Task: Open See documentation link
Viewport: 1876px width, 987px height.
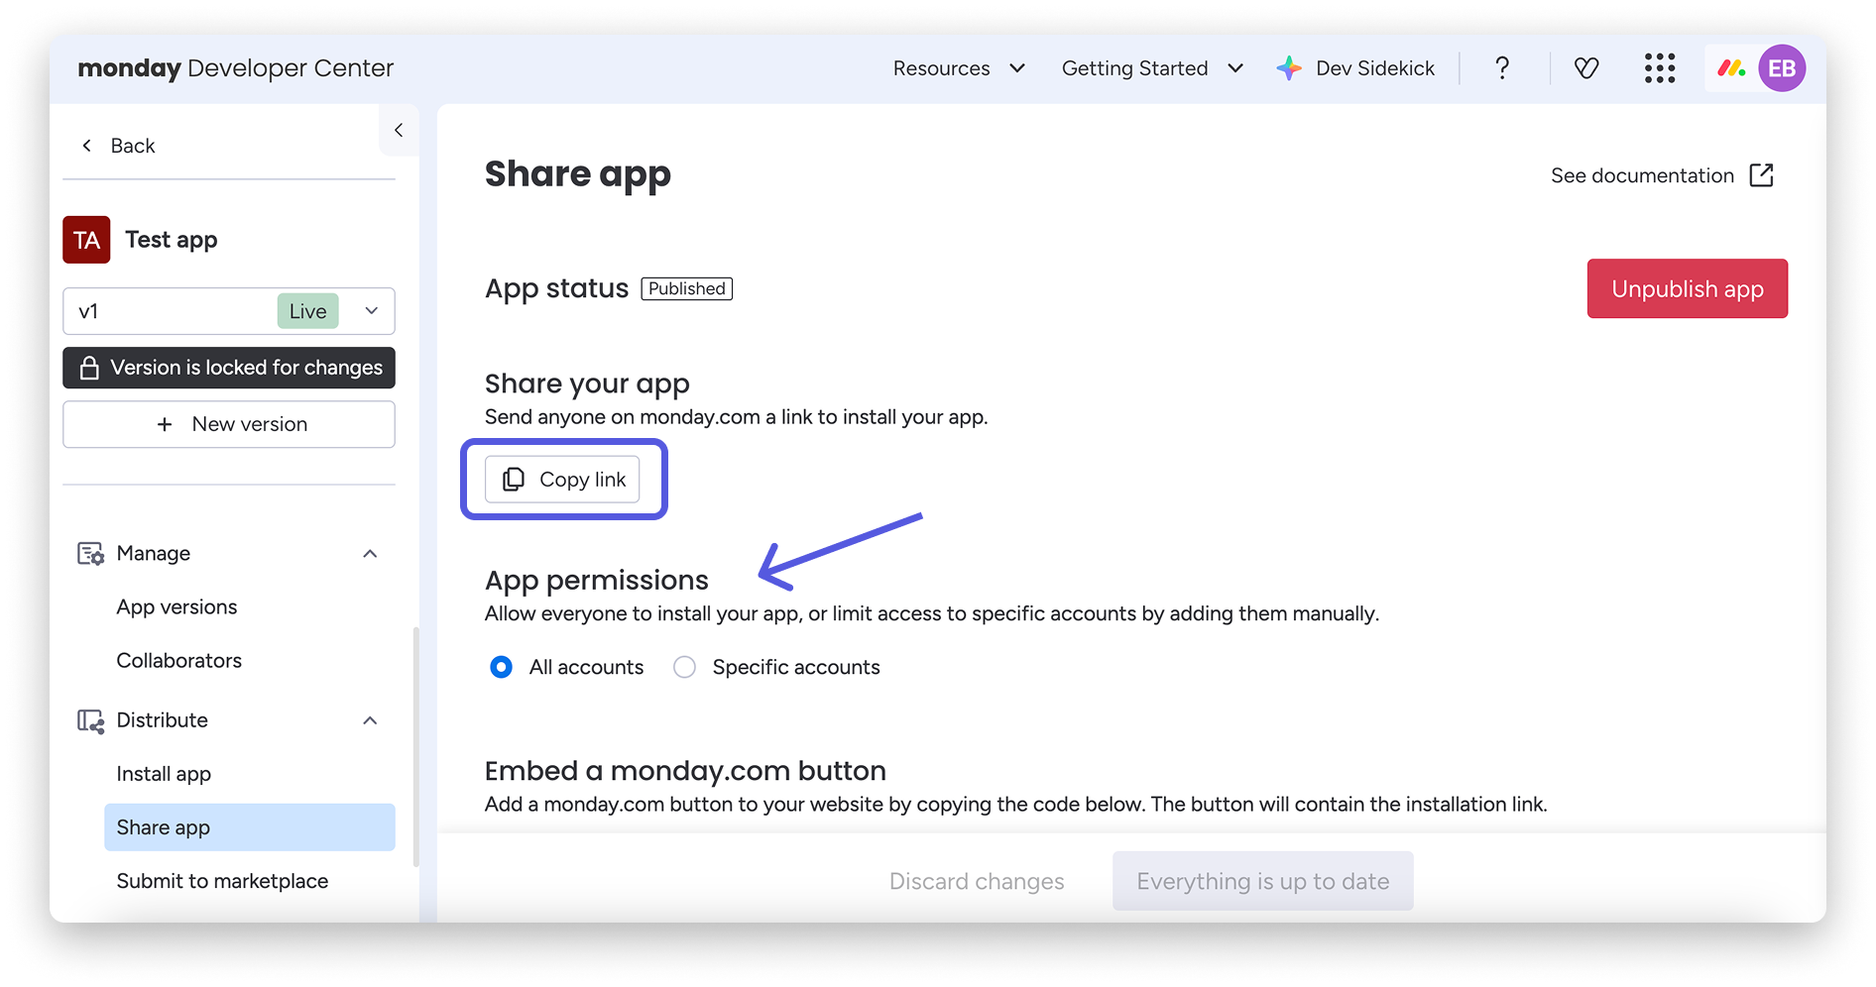Action: tap(1662, 175)
